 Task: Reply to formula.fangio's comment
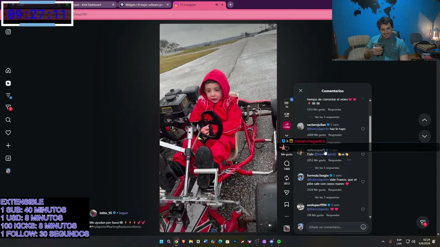pyautogui.click(x=335, y=190)
